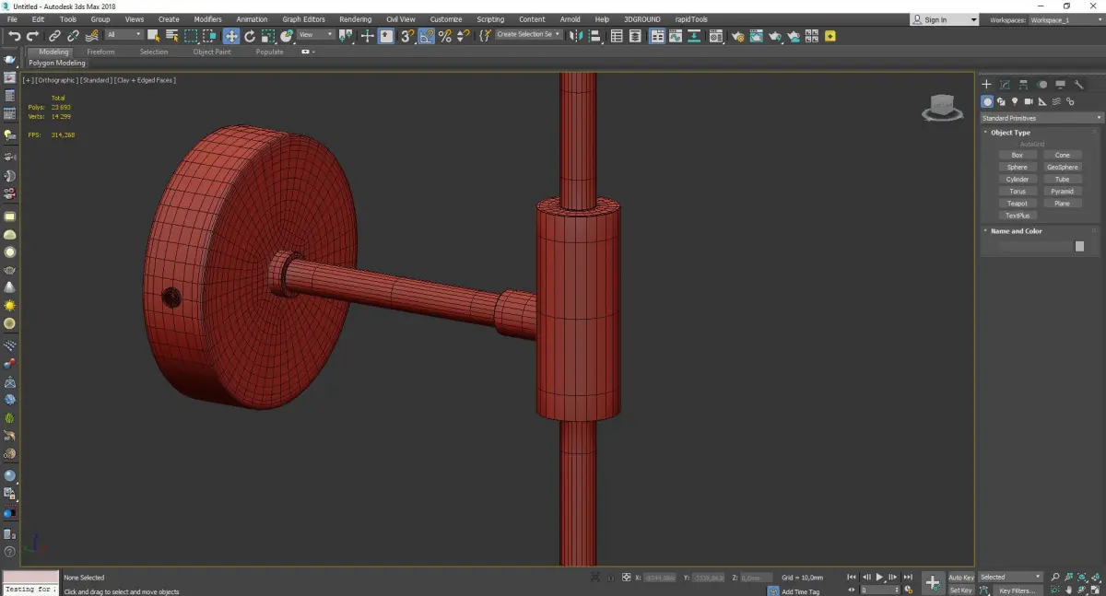Toggle the Ribbon display button
This screenshot has height=596, width=1106.
[x=656, y=36]
